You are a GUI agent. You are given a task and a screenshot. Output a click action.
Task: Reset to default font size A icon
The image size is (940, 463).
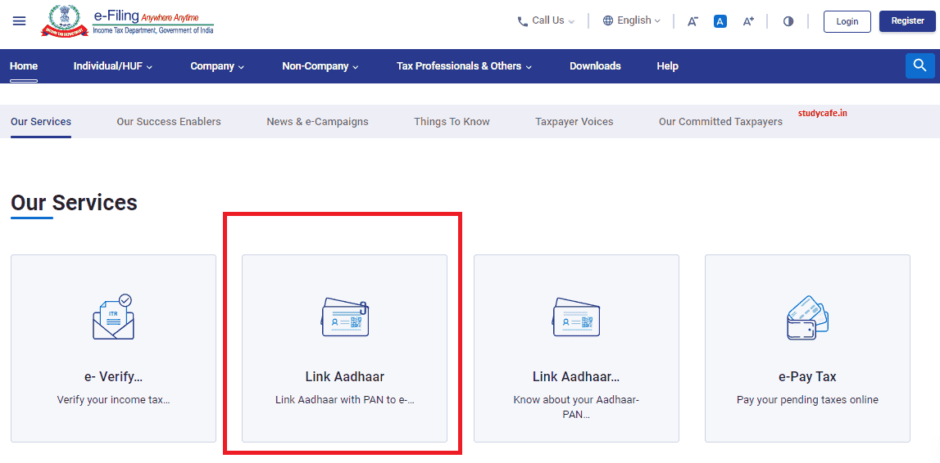click(x=720, y=21)
